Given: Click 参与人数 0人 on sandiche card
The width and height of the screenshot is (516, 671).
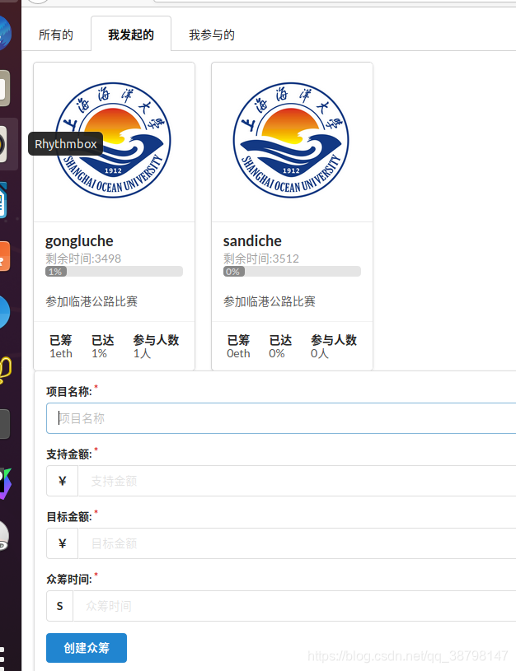Looking at the screenshot, I should point(334,347).
